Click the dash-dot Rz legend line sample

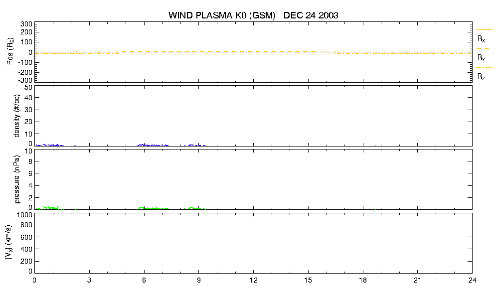[484, 68]
